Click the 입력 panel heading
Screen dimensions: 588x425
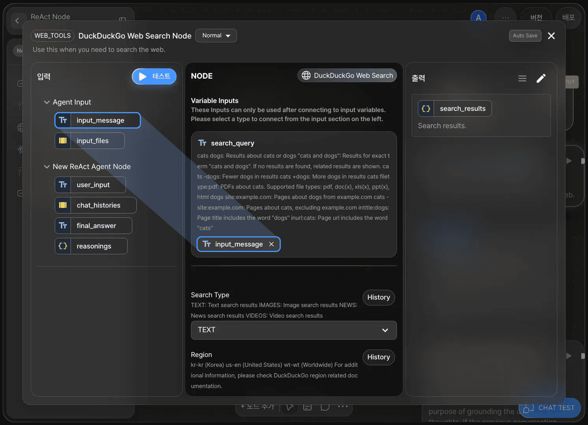(44, 77)
